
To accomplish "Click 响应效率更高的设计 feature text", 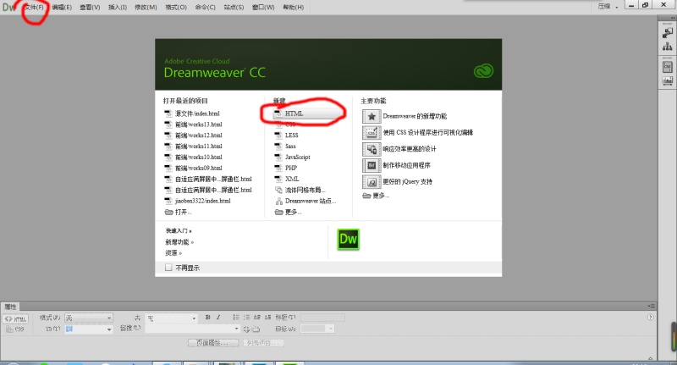I will [x=410, y=149].
